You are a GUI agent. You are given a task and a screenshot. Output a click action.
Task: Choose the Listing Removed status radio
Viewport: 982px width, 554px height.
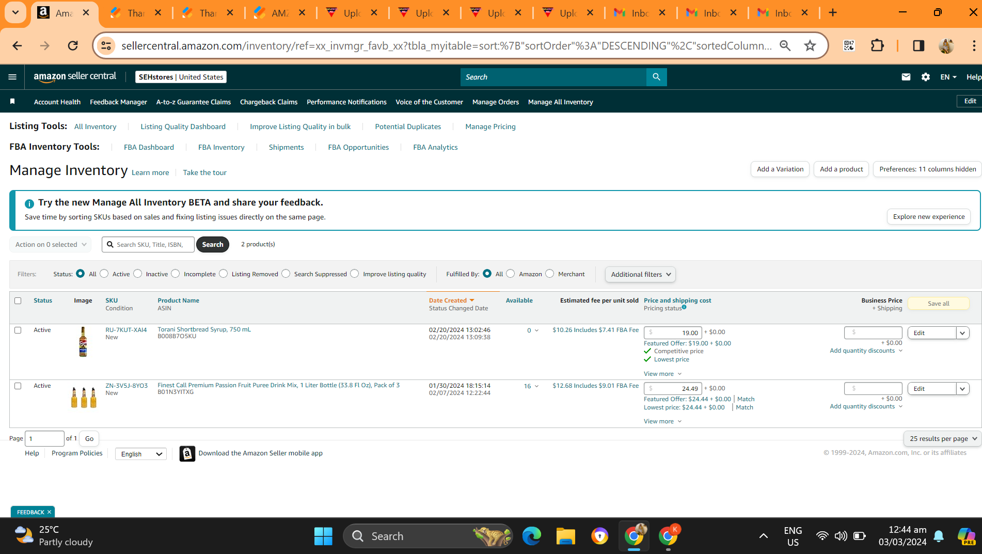(224, 274)
